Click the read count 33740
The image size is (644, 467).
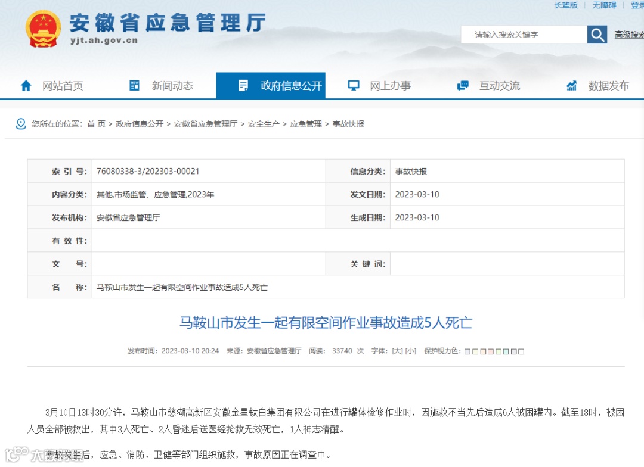[x=342, y=351]
